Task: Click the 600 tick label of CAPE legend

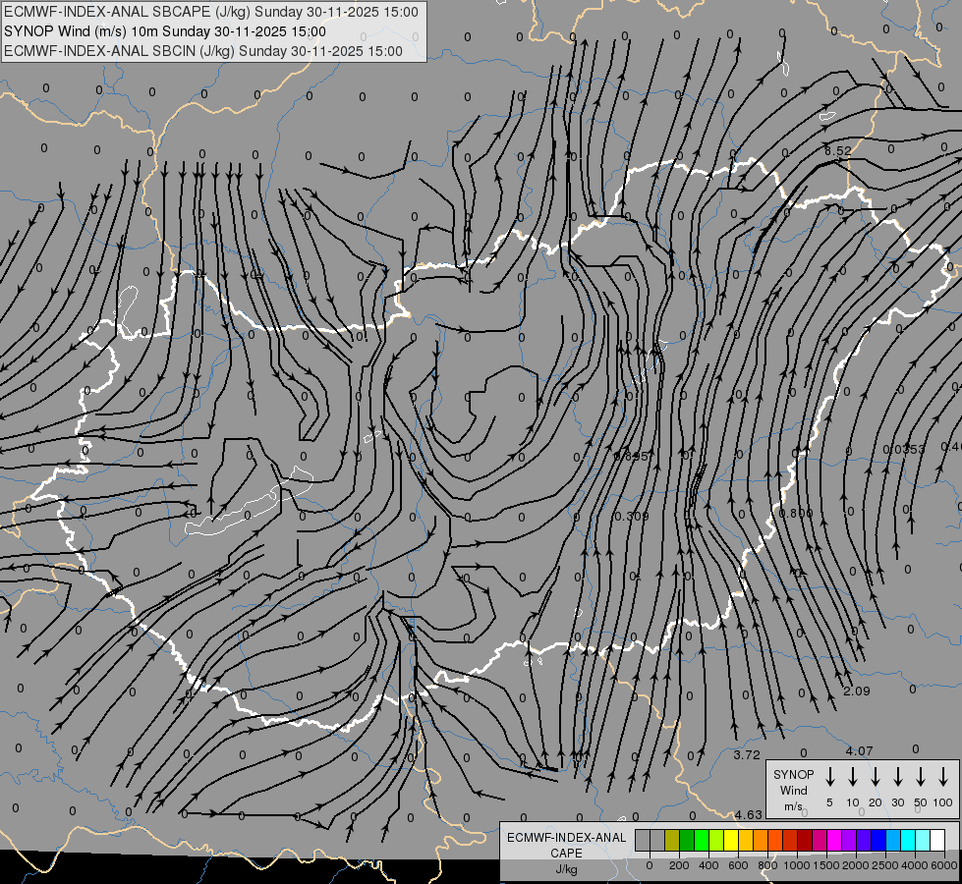Action: pos(738,865)
